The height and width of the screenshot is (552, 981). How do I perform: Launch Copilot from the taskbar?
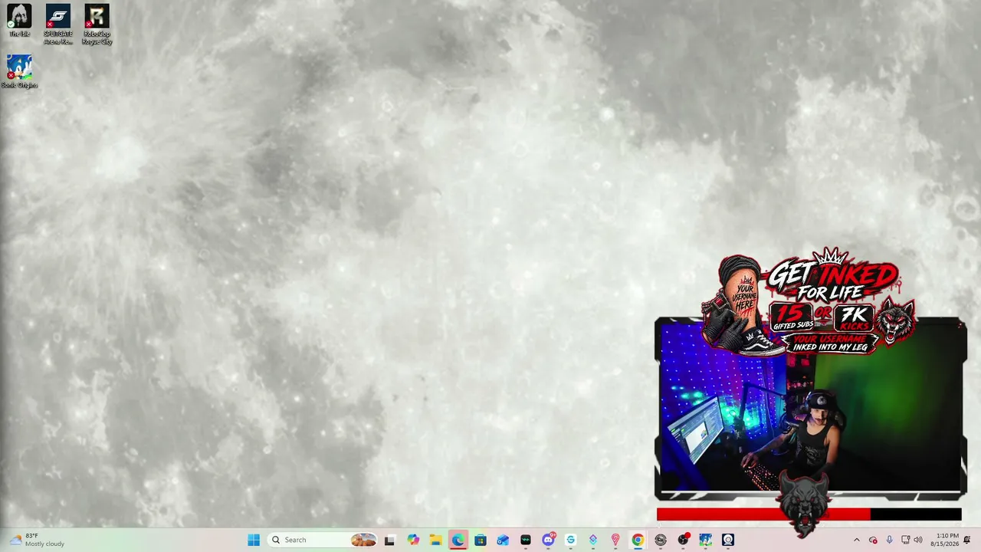pos(413,540)
